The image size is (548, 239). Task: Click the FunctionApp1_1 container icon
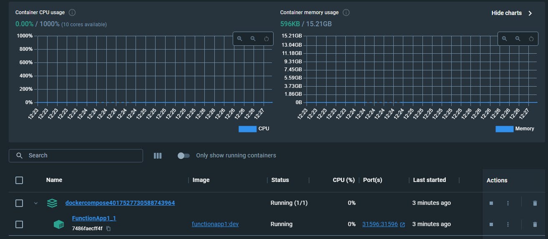coord(59,224)
